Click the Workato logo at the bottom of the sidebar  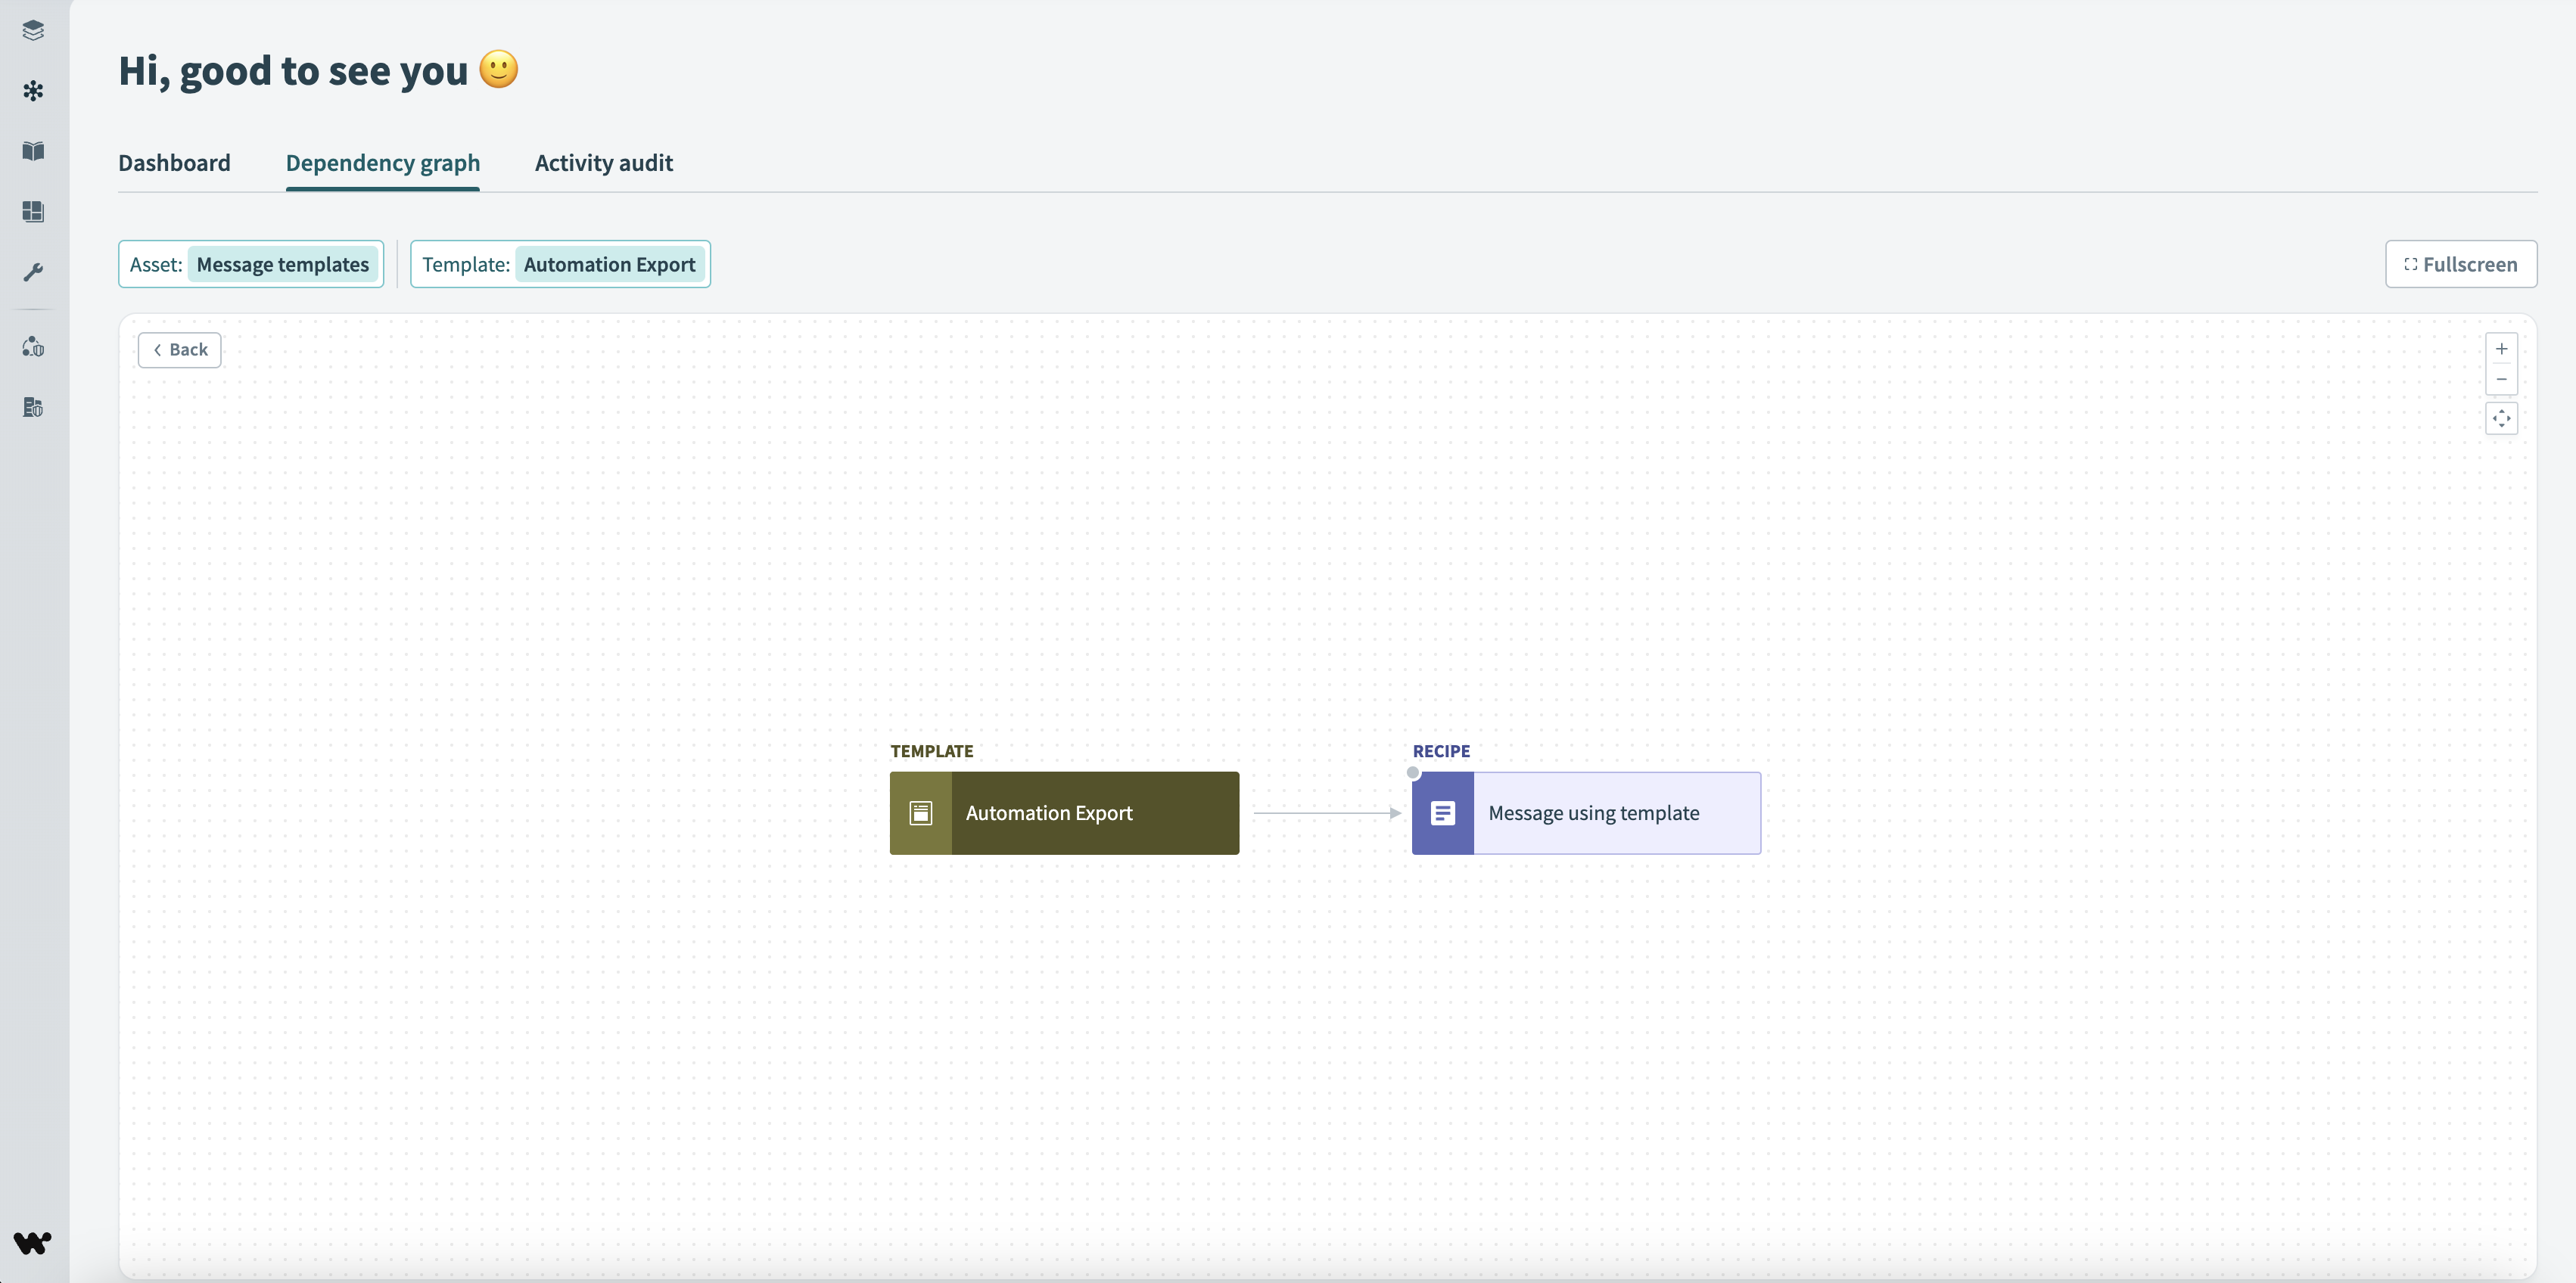tap(33, 1242)
